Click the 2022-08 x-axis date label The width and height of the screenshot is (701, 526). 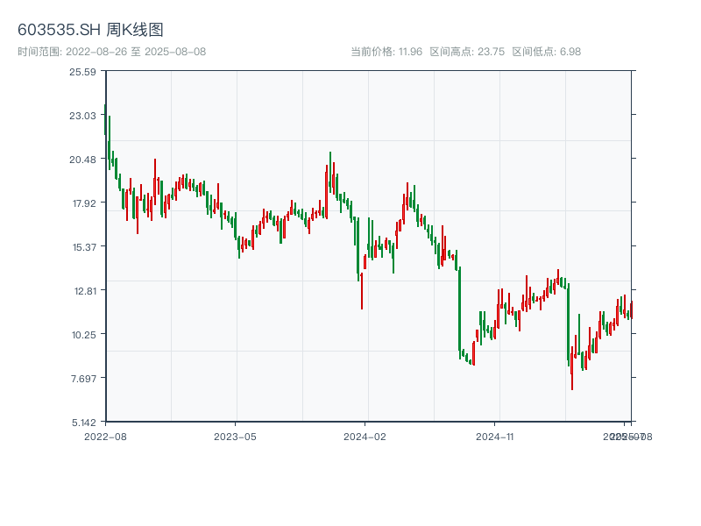105,436
